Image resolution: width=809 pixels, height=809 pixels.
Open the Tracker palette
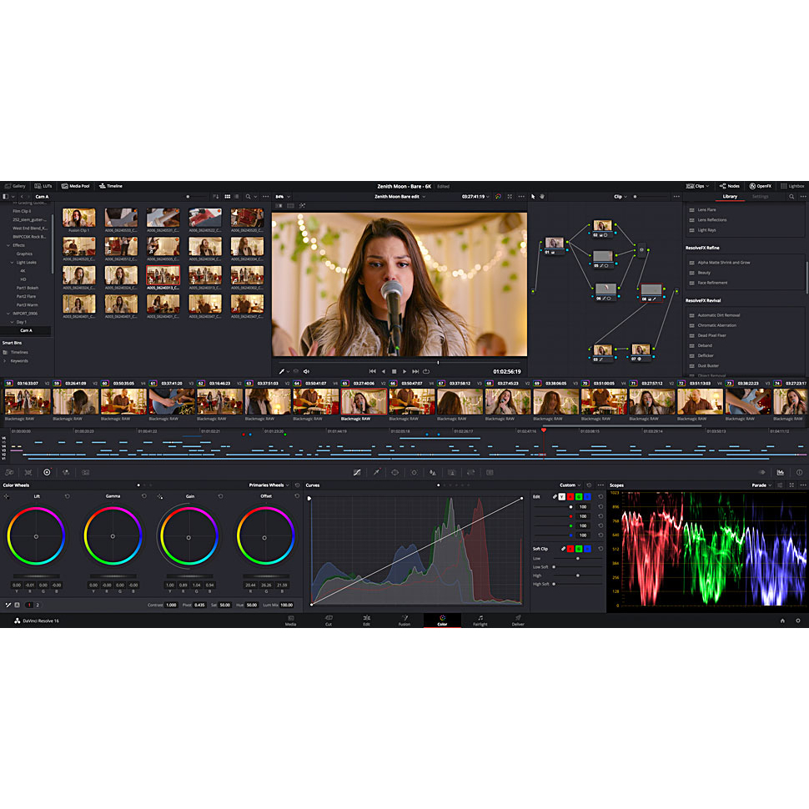(x=414, y=473)
